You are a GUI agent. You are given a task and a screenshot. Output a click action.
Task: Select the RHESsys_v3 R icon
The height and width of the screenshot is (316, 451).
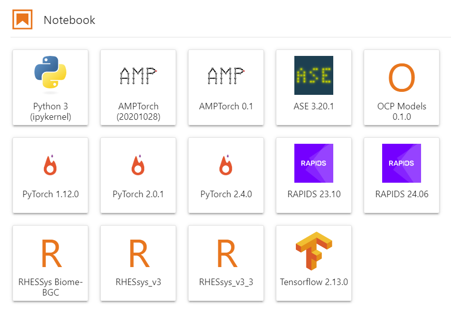point(139,254)
